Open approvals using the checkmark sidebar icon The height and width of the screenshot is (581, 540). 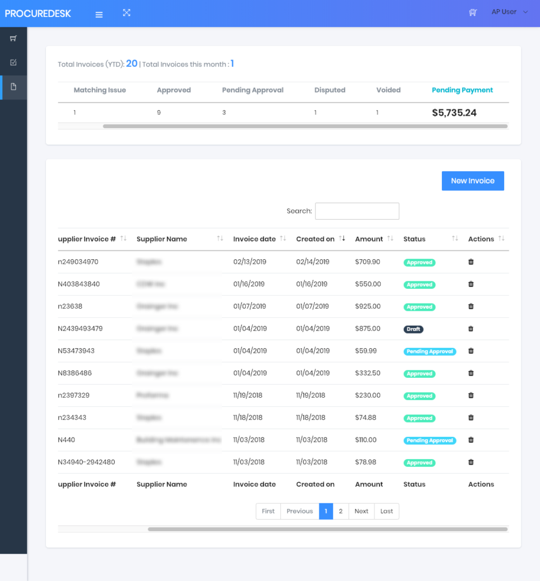tap(13, 62)
